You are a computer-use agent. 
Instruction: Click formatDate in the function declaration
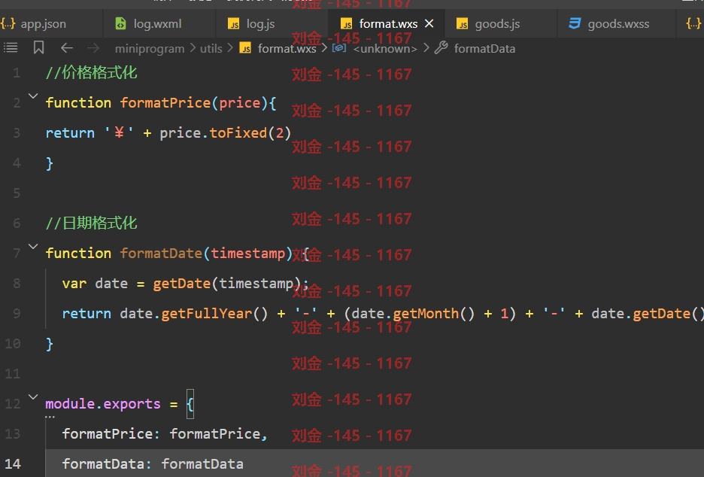pos(161,254)
